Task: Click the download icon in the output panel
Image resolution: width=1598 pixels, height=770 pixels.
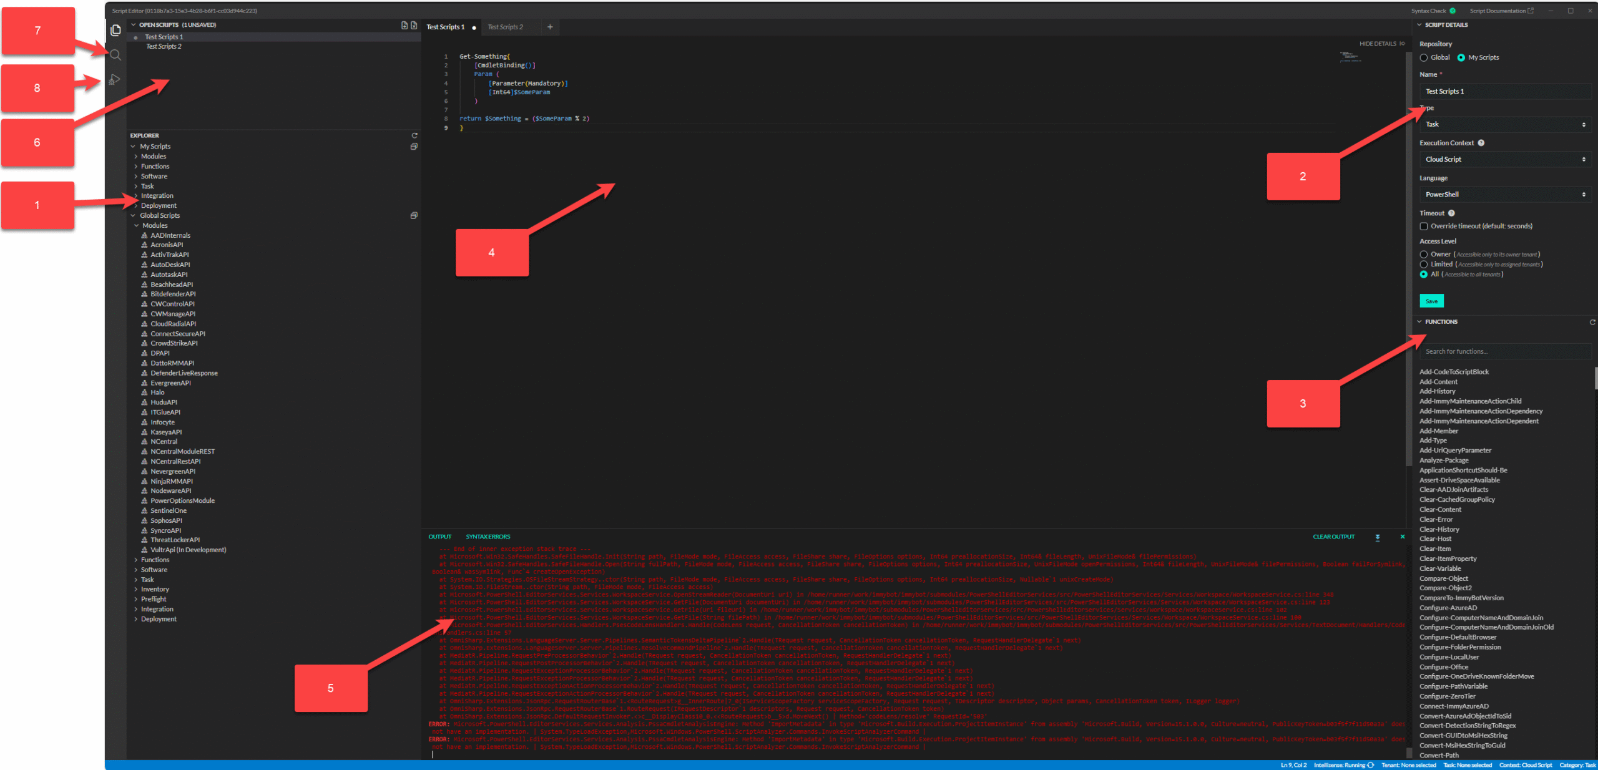Action: click(1378, 537)
